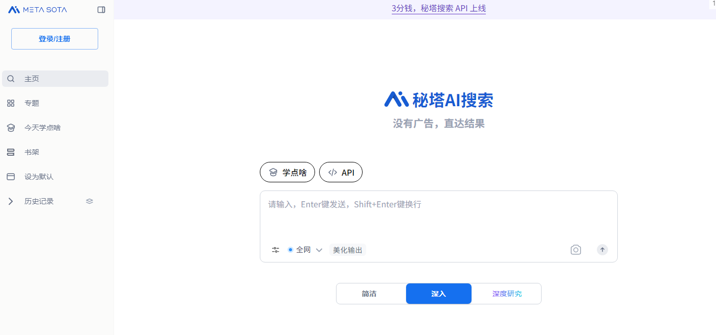Open 今天学点啥 via graduation cap icon

(x=11, y=127)
